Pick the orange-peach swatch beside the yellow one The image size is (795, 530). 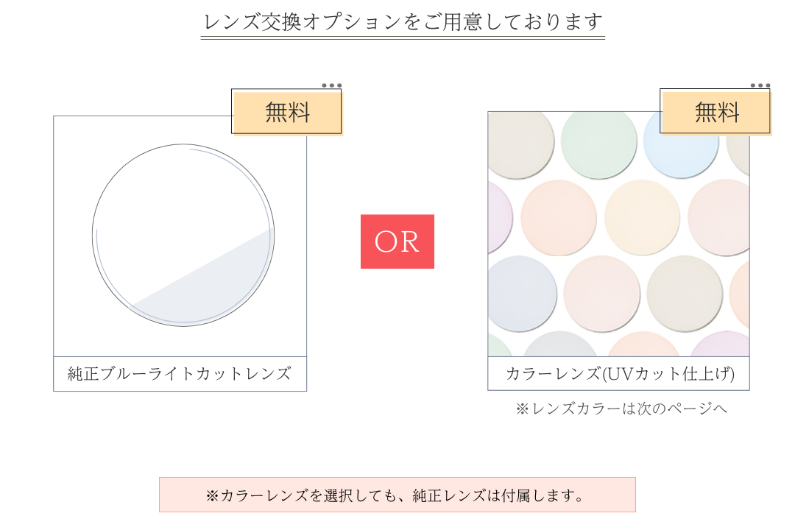pos(558,217)
